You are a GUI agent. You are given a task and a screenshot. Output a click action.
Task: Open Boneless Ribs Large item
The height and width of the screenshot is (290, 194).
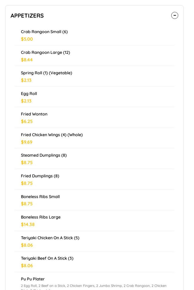[x=94, y=221]
